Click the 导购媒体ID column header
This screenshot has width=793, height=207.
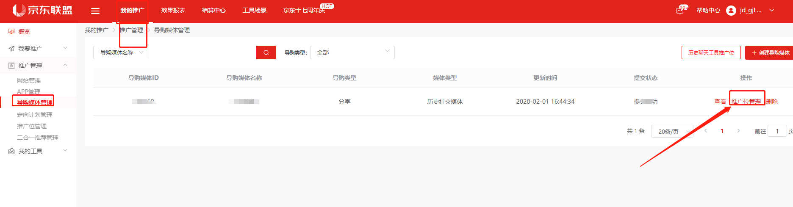144,78
